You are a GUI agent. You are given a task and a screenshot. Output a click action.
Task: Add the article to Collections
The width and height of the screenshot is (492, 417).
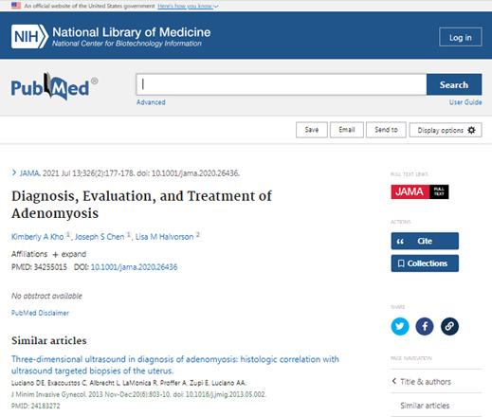pos(425,263)
